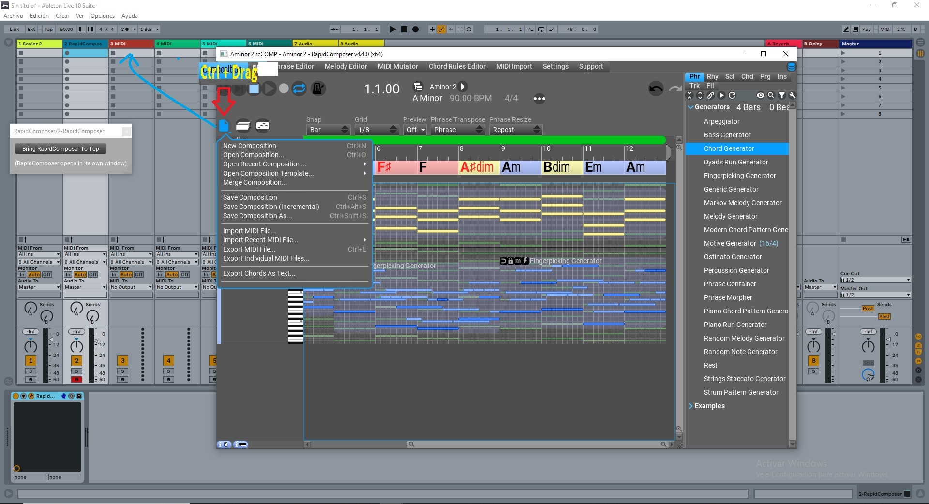Open the Archivo menu in Ableton

coord(13,16)
